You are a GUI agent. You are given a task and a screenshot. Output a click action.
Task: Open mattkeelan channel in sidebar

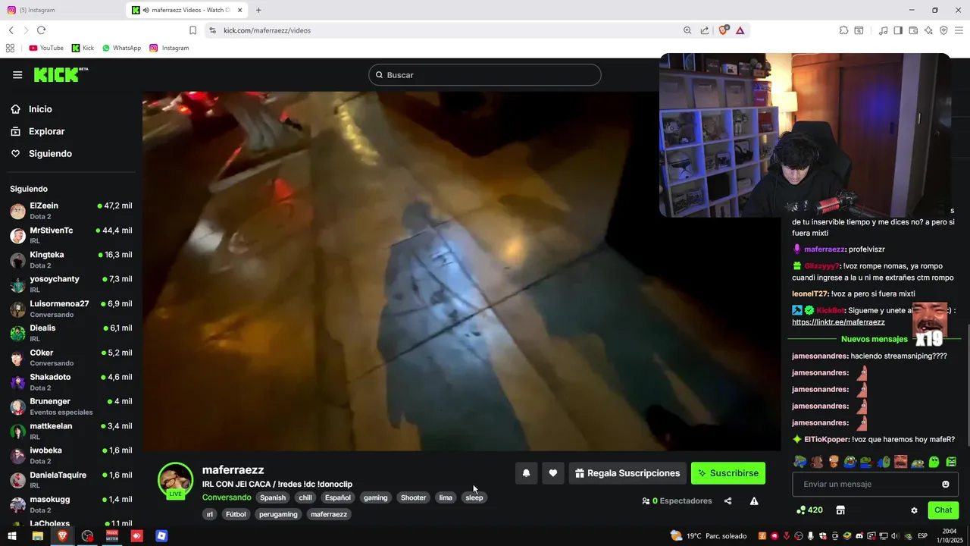[70, 431]
